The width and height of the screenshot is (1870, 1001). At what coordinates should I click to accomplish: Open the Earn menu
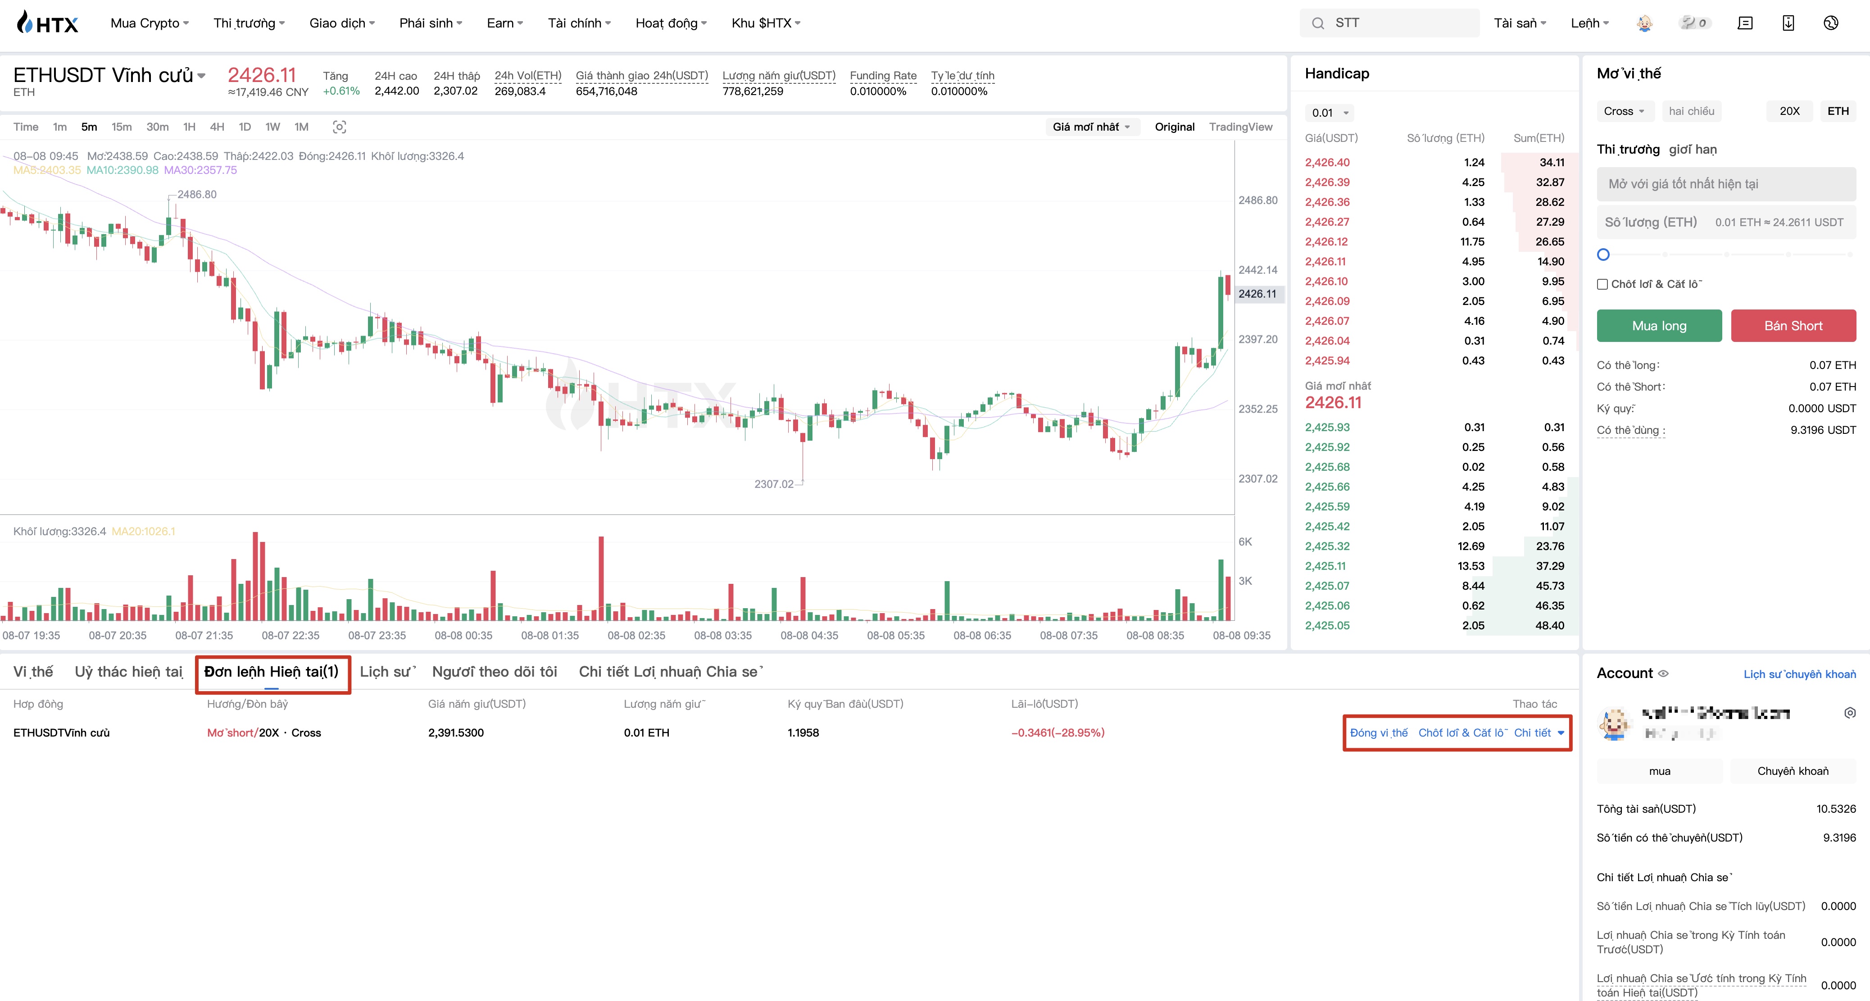point(504,23)
